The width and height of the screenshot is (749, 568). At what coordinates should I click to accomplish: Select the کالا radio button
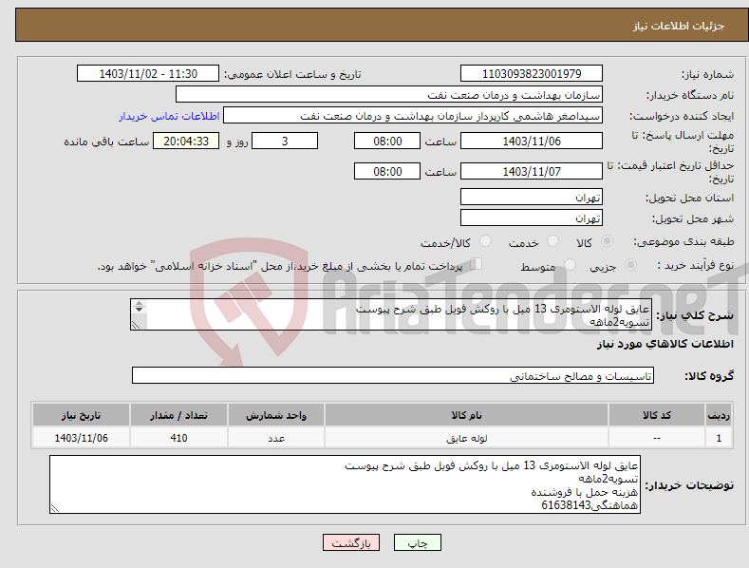(x=607, y=241)
